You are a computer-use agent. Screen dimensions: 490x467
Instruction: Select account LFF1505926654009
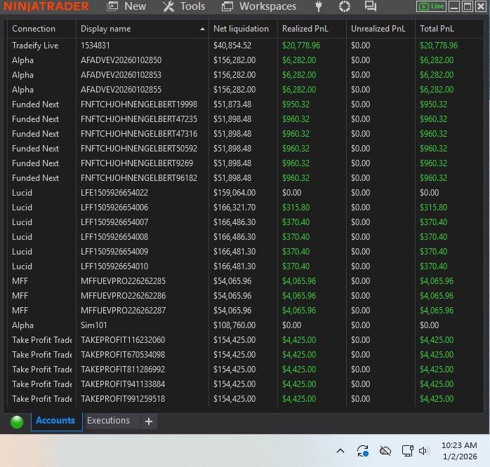[114, 251]
